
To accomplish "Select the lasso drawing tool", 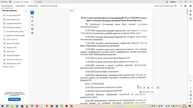I will click(32, 25).
